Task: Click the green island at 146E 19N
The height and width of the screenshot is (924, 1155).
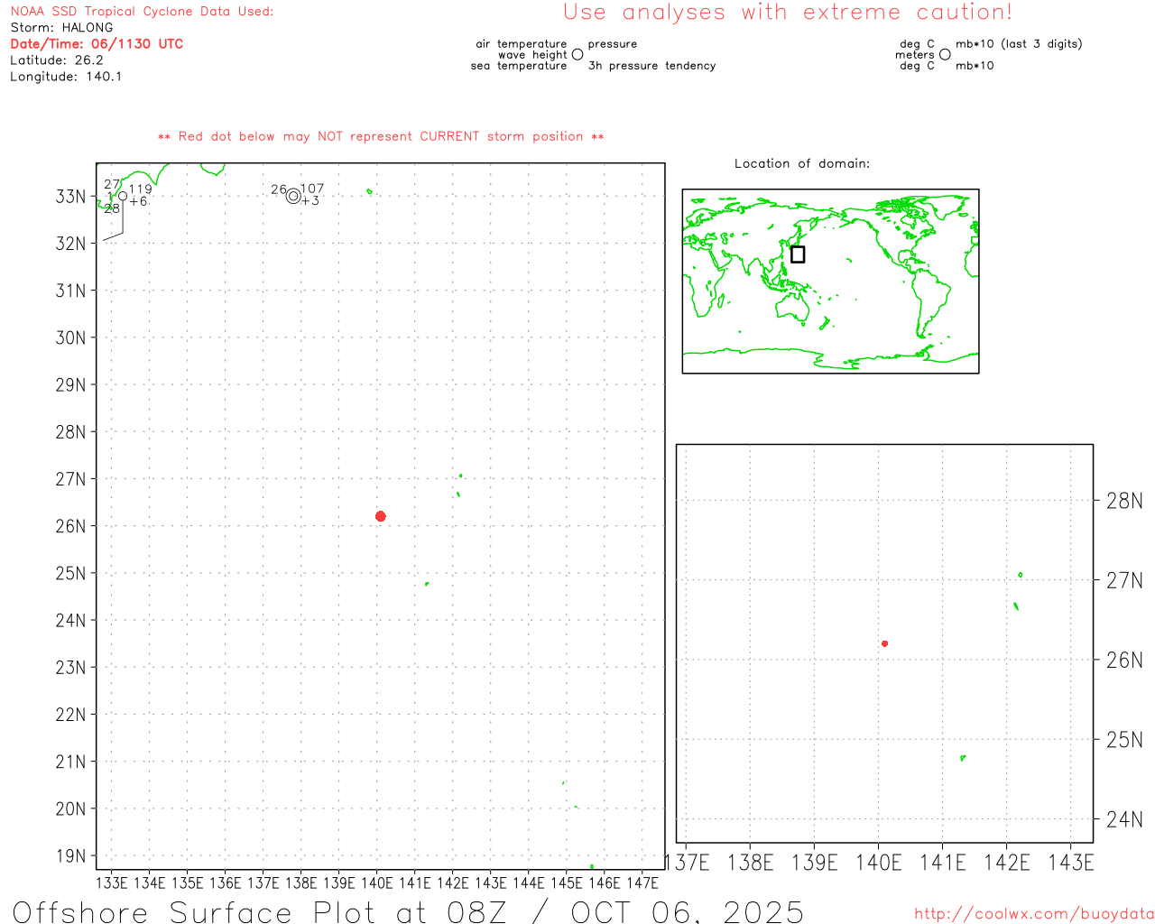Action: point(592,866)
